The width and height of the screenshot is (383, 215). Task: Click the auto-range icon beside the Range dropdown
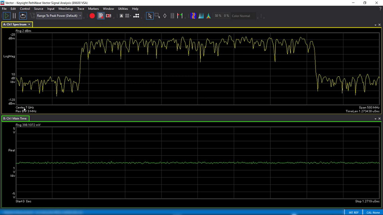(32, 16)
